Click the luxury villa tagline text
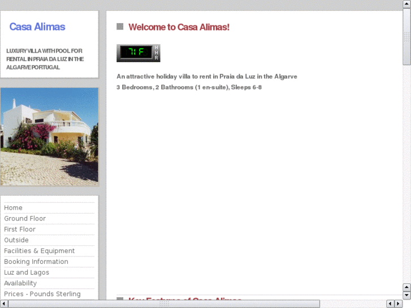The image size is (411, 308). pos(45,59)
